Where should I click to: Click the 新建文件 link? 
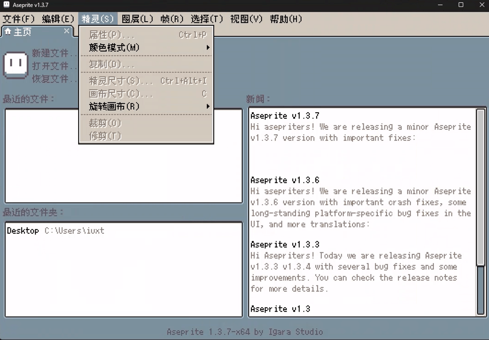click(54, 53)
